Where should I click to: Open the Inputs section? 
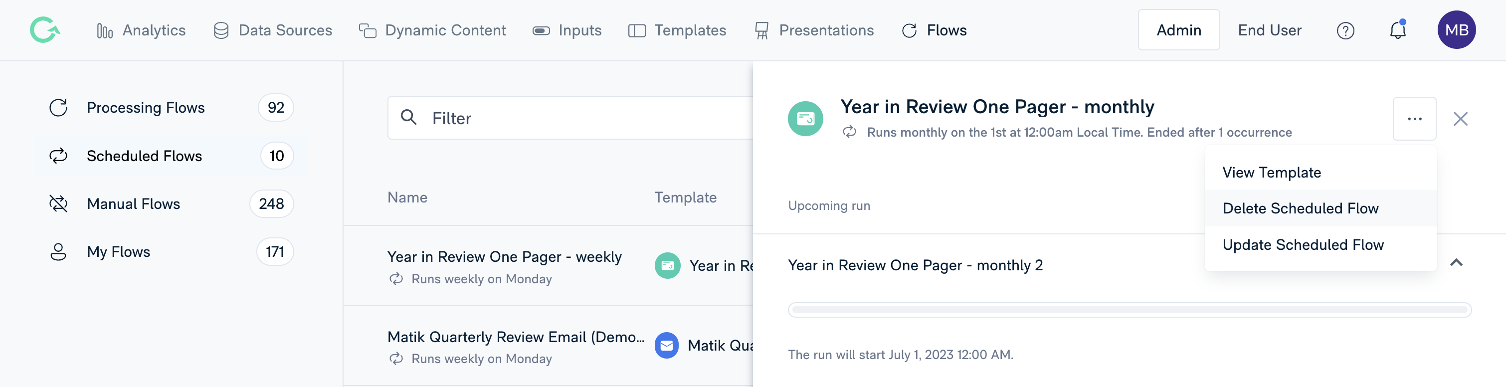pos(566,30)
